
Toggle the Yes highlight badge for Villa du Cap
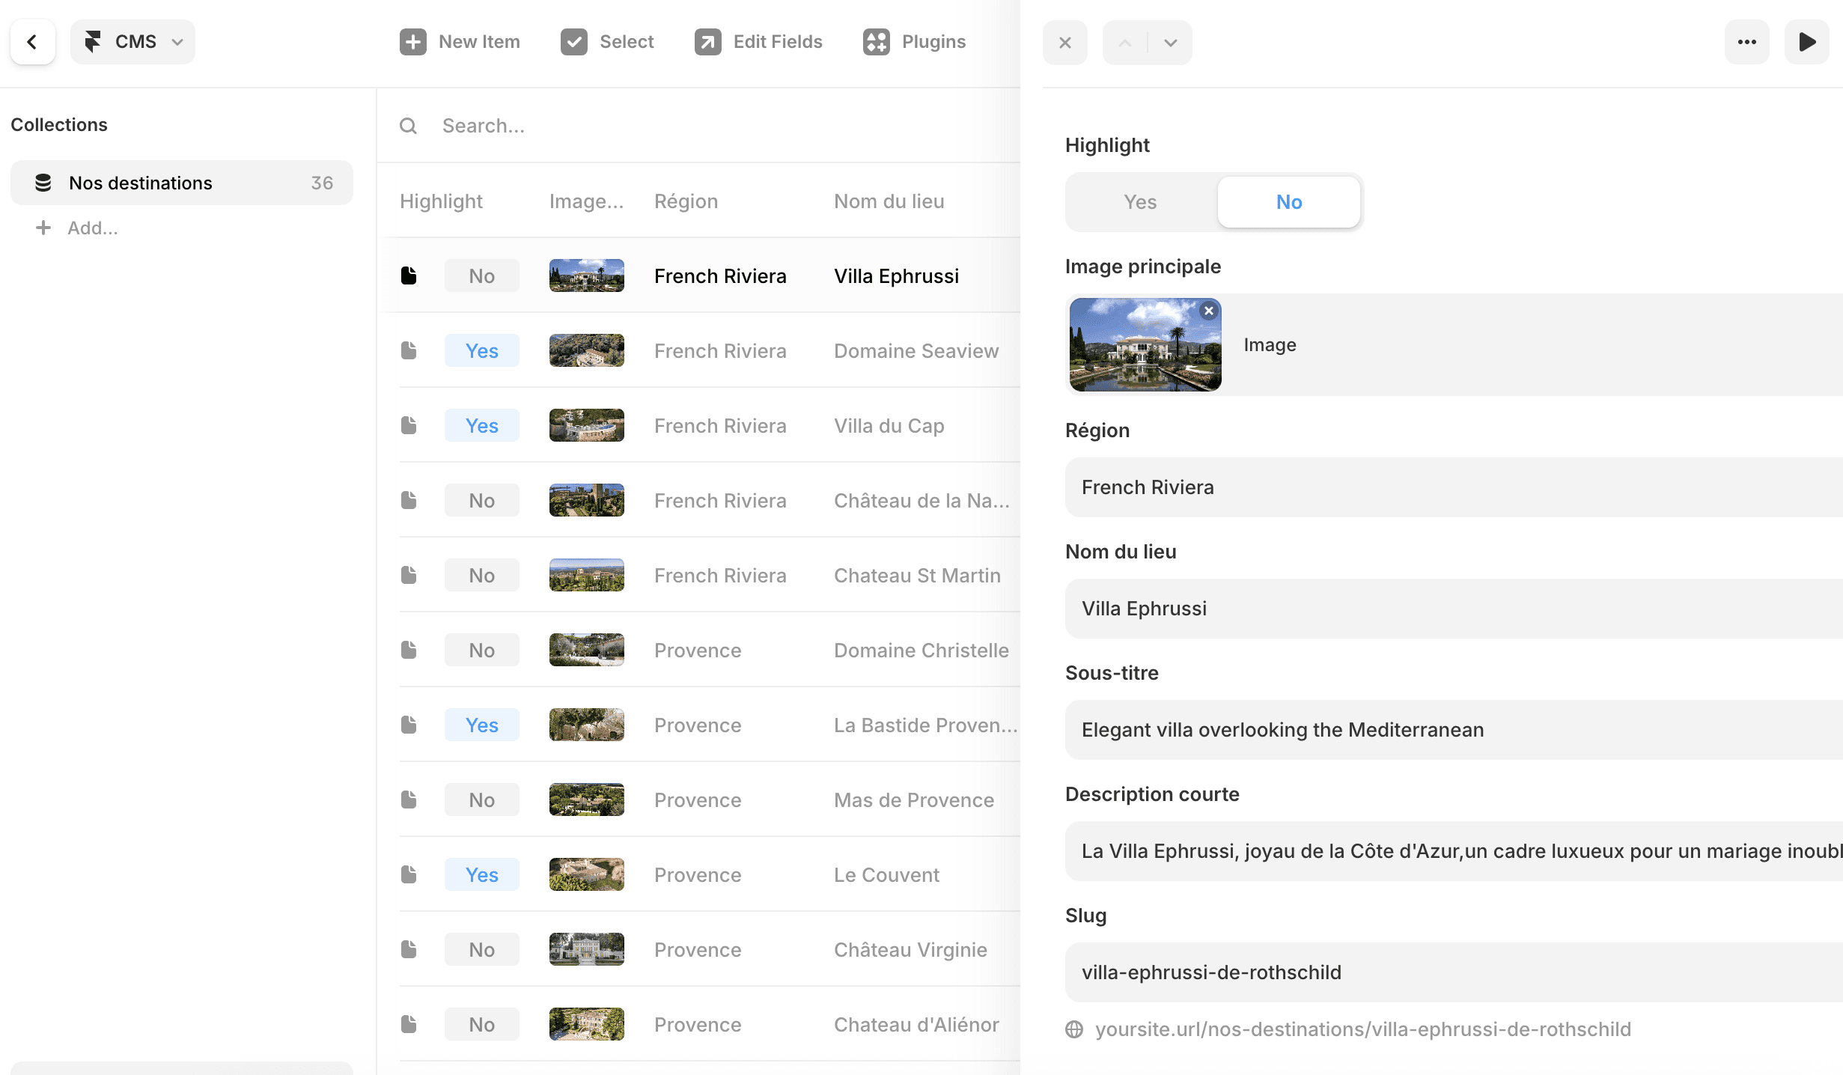tap(481, 425)
